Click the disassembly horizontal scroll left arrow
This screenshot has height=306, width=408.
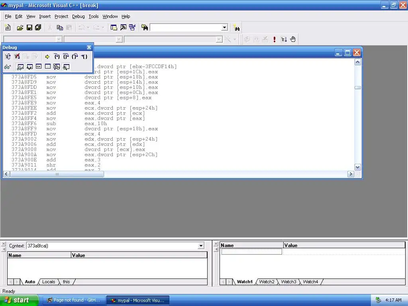coord(6,174)
